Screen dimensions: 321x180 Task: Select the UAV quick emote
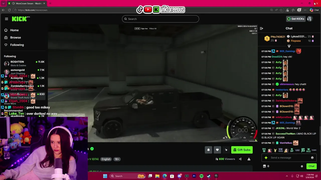click(x=297, y=150)
